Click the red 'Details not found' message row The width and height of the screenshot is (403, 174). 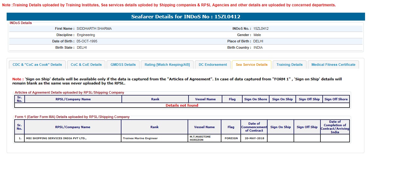coord(182,105)
